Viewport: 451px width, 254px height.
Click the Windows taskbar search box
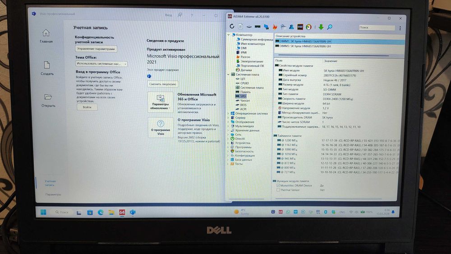click(62, 212)
